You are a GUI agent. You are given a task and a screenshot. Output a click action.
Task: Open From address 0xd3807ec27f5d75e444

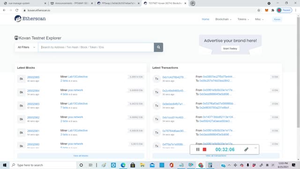click(219, 77)
